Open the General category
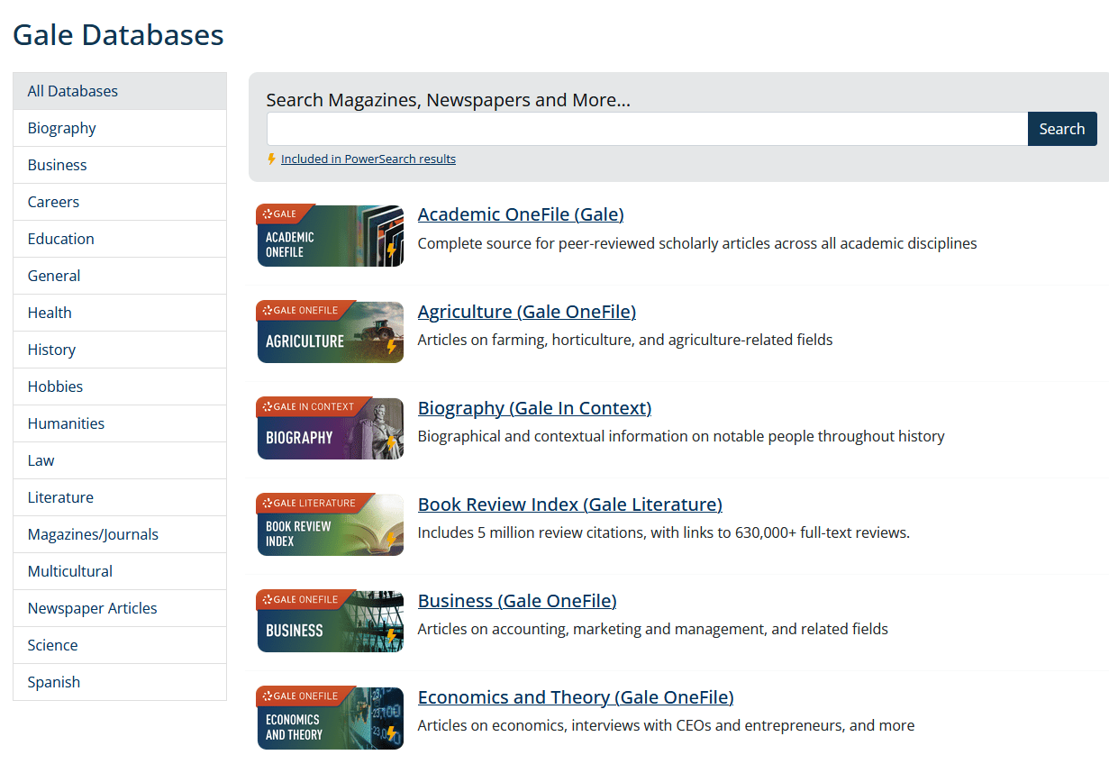 120,276
